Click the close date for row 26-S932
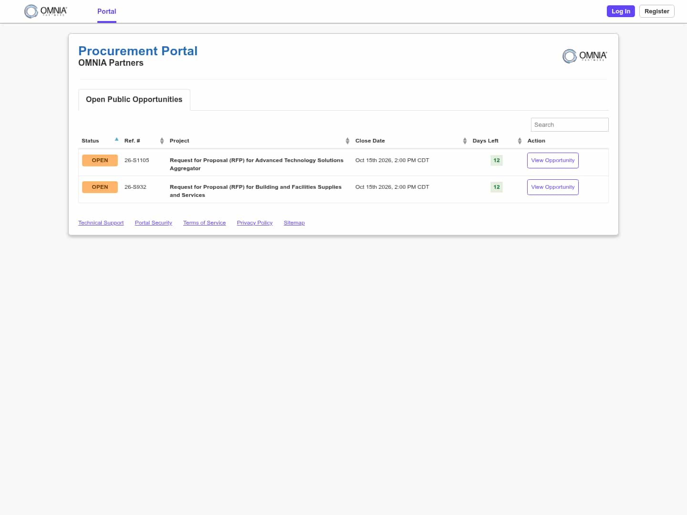 point(392,187)
